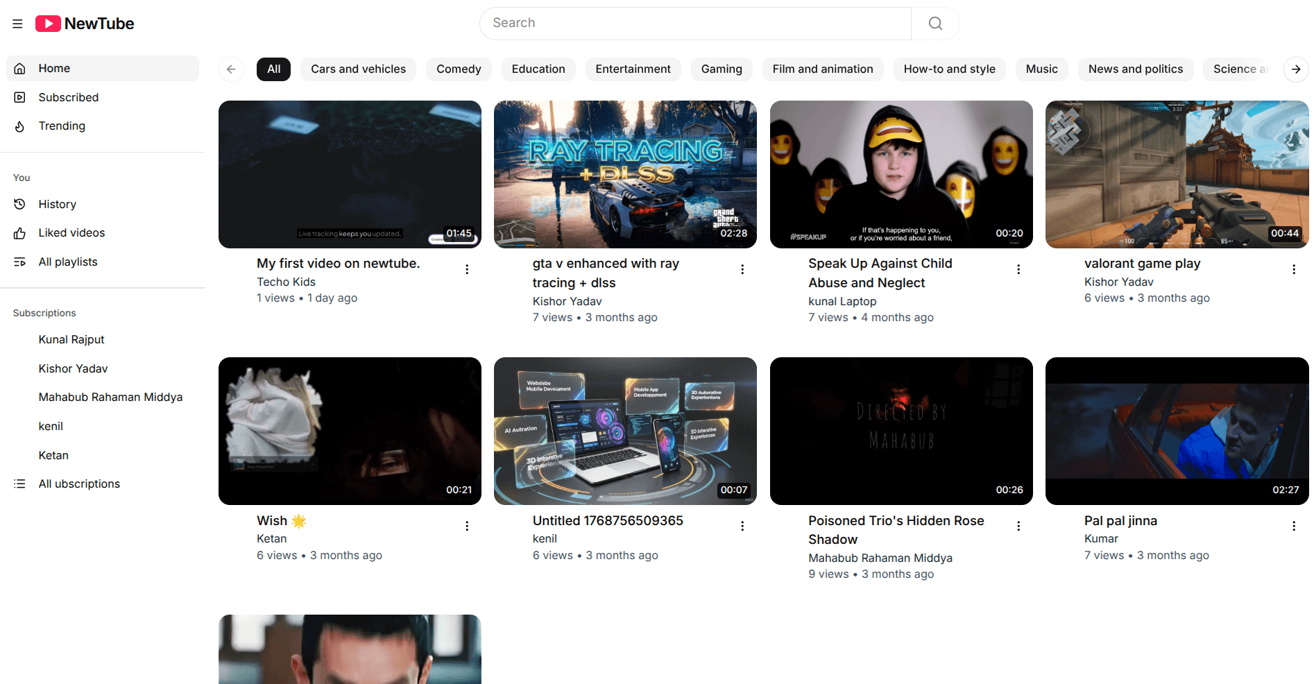Open options menu for gta v video
The width and height of the screenshot is (1314, 684).
(742, 269)
